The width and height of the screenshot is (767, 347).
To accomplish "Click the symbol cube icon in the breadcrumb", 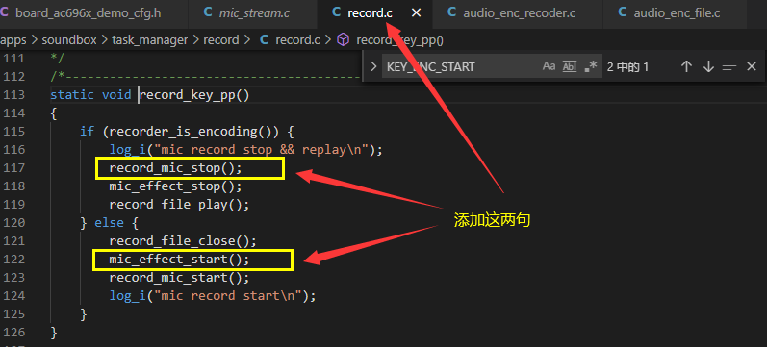I will 344,40.
